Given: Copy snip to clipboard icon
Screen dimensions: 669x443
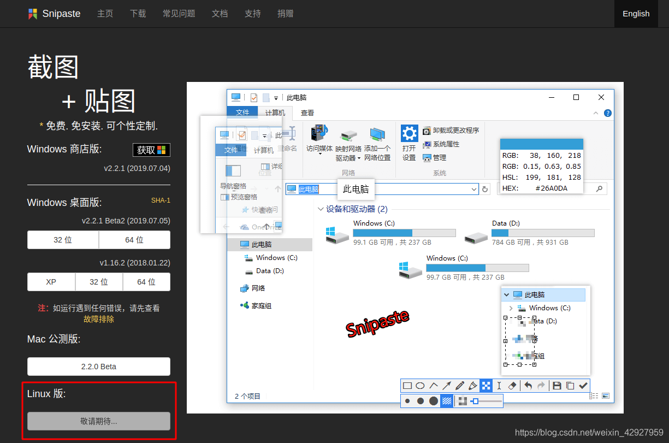Looking at the screenshot, I should (x=570, y=386).
